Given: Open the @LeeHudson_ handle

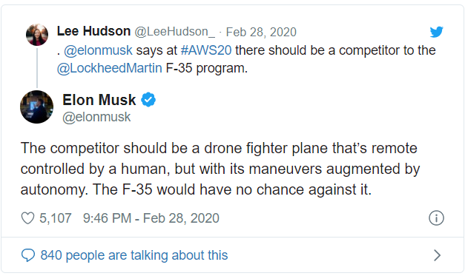Looking at the screenshot, I should tap(174, 32).
